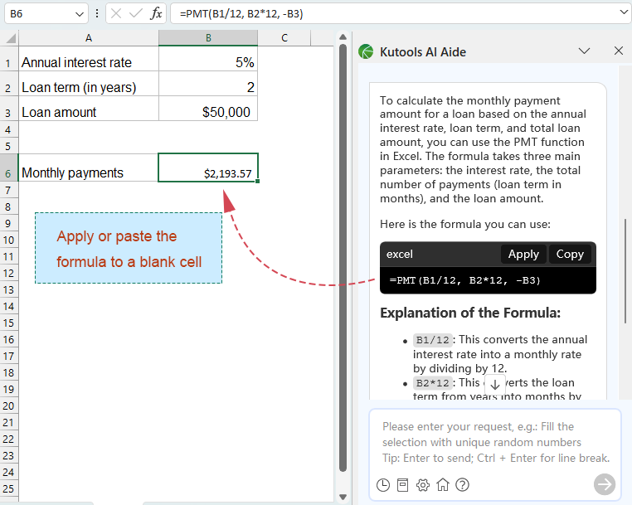Viewport: 632px width, 505px height.
Task: Jump to latest message down arrow
Action: point(495,385)
